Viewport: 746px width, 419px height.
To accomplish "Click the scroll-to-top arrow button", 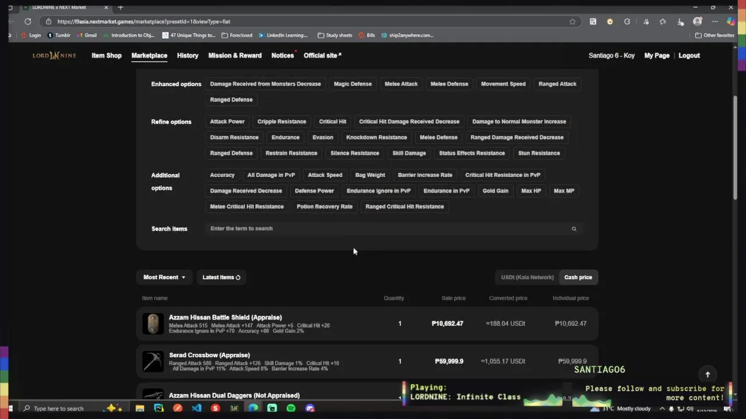I will point(708,375).
